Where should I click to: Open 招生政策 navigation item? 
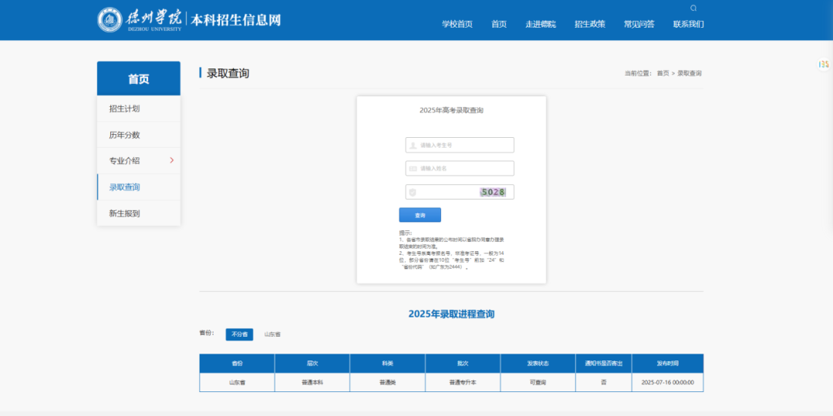(x=590, y=24)
